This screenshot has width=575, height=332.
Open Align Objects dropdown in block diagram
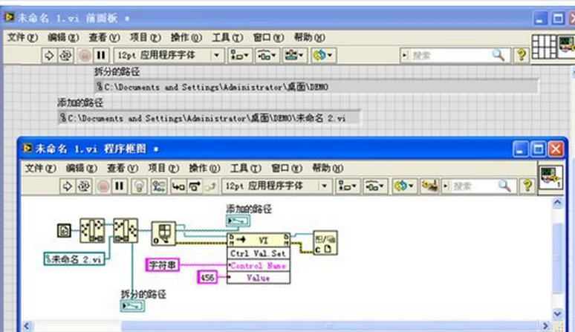tap(348, 186)
